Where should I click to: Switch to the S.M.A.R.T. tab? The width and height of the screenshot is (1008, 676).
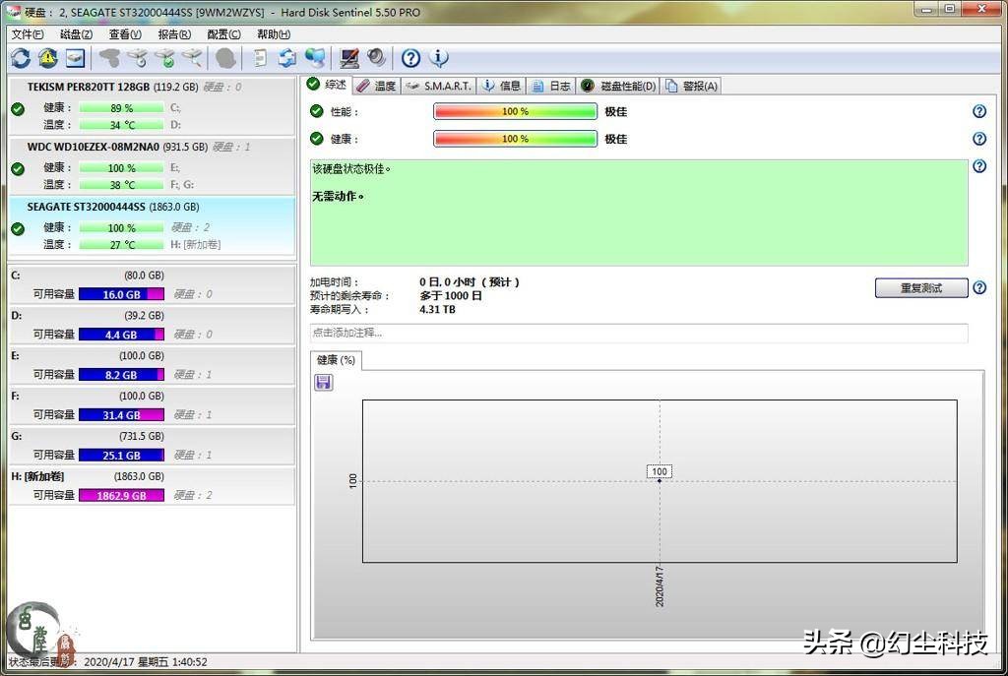(439, 87)
